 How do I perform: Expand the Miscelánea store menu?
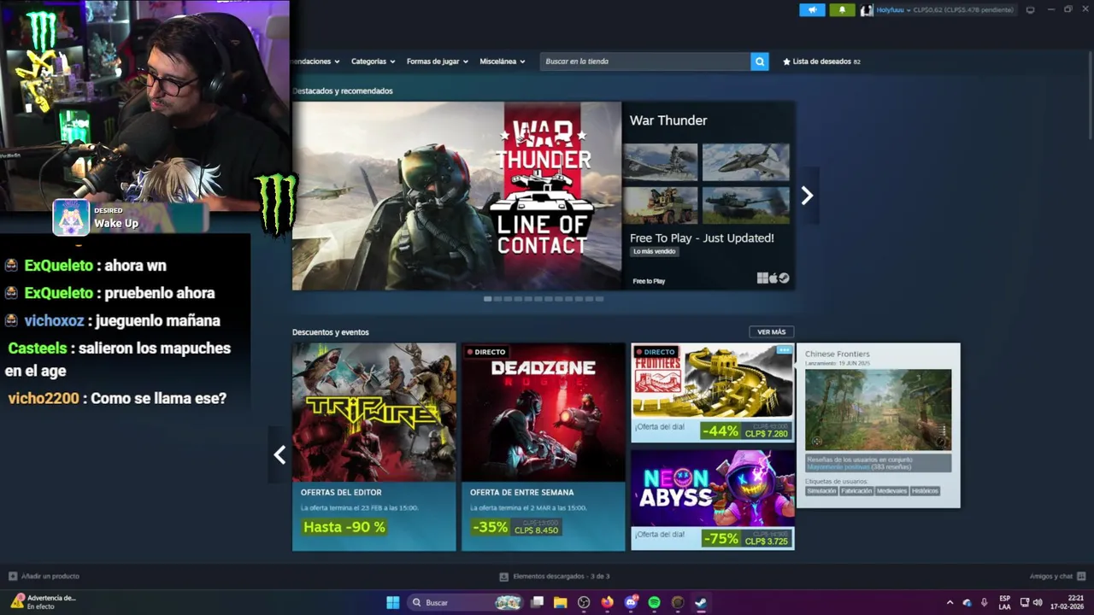(503, 61)
